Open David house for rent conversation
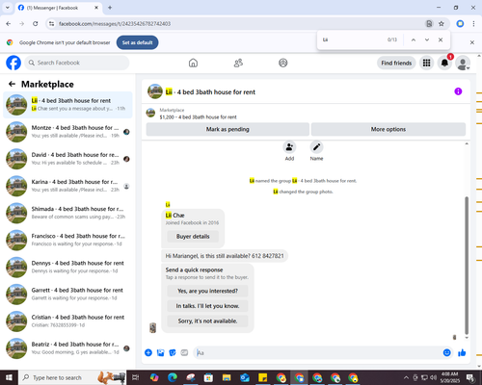 point(67,159)
